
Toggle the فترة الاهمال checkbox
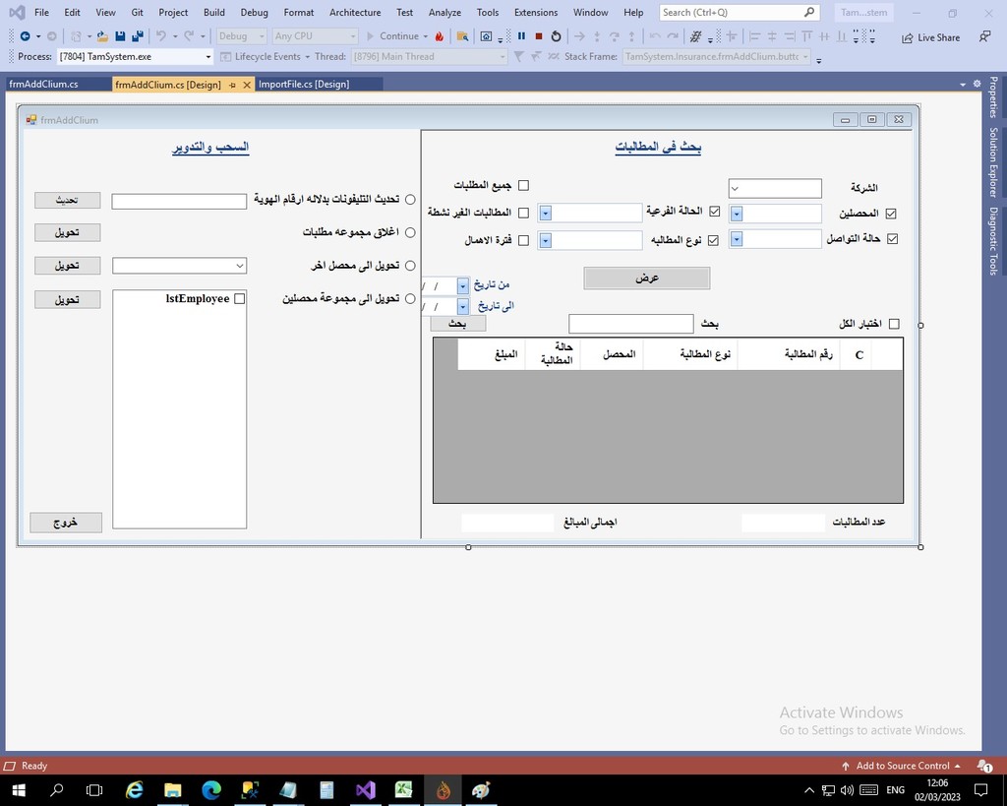pyautogui.click(x=523, y=240)
